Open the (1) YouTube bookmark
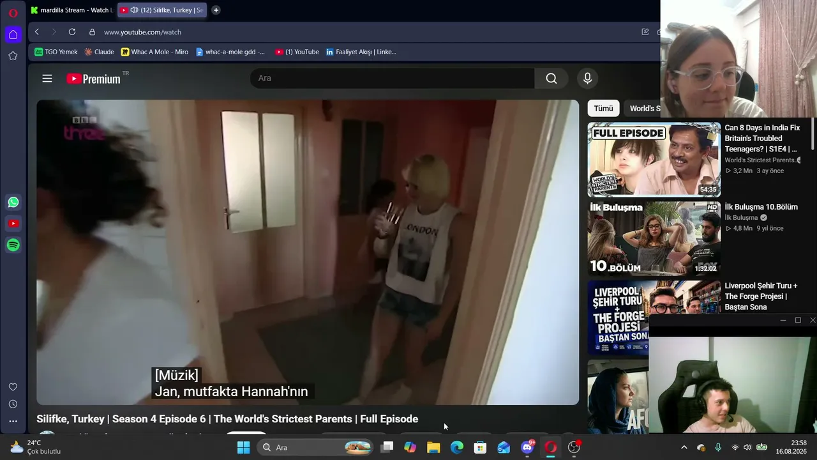 297,52
